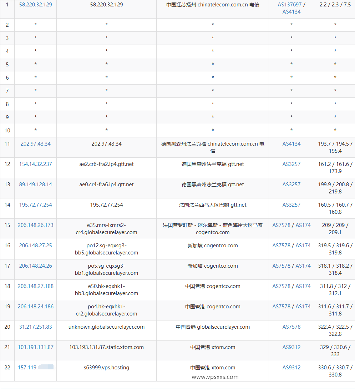Open AS174 link in hop 15 row
The width and height of the screenshot is (355, 389).
tap(303, 225)
